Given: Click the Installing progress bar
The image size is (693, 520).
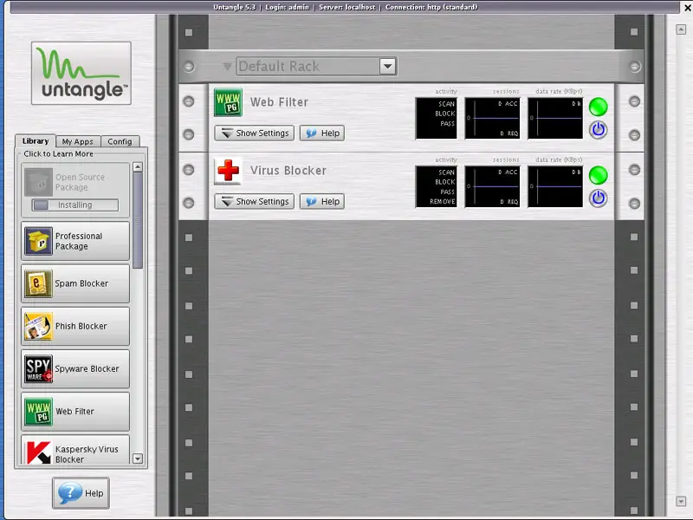Looking at the screenshot, I should (75, 205).
